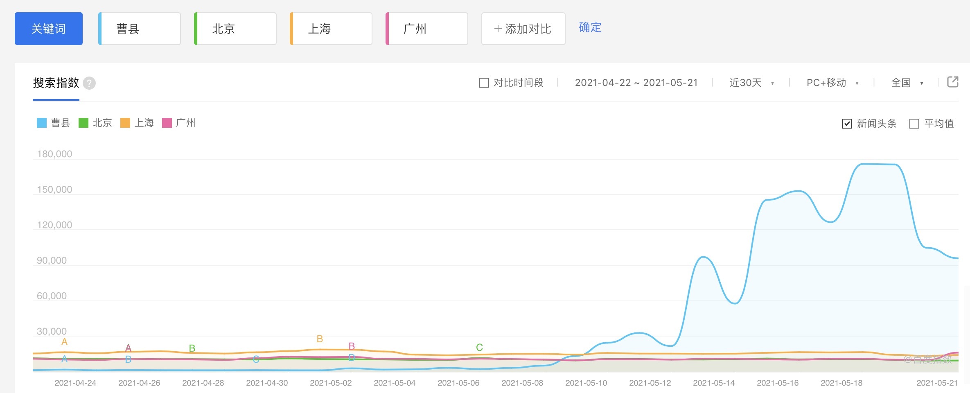Toggle the 曹县 blue legend swatch
Viewport: 970px width, 393px height.
point(42,123)
